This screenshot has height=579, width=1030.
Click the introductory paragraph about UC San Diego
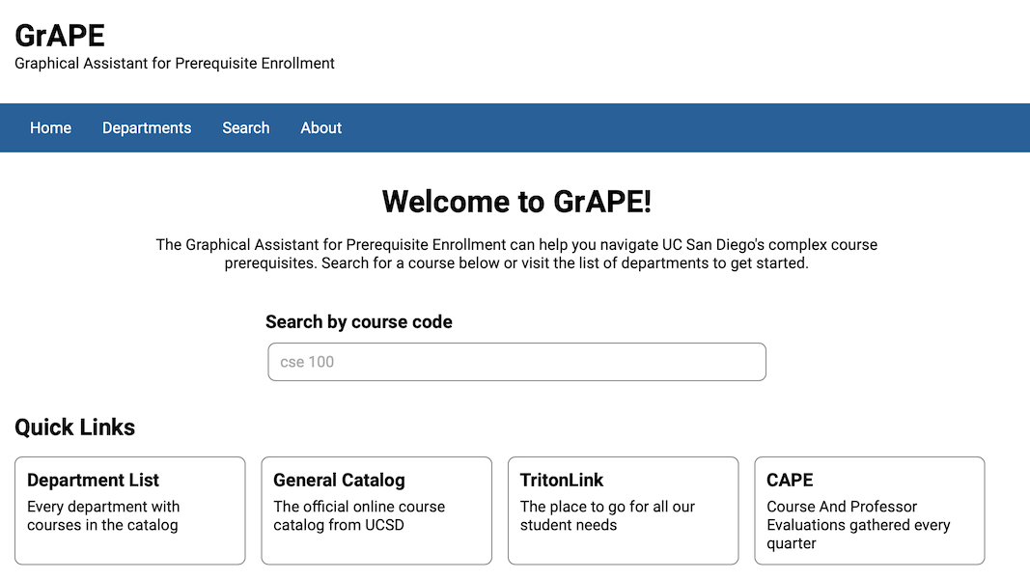516,254
